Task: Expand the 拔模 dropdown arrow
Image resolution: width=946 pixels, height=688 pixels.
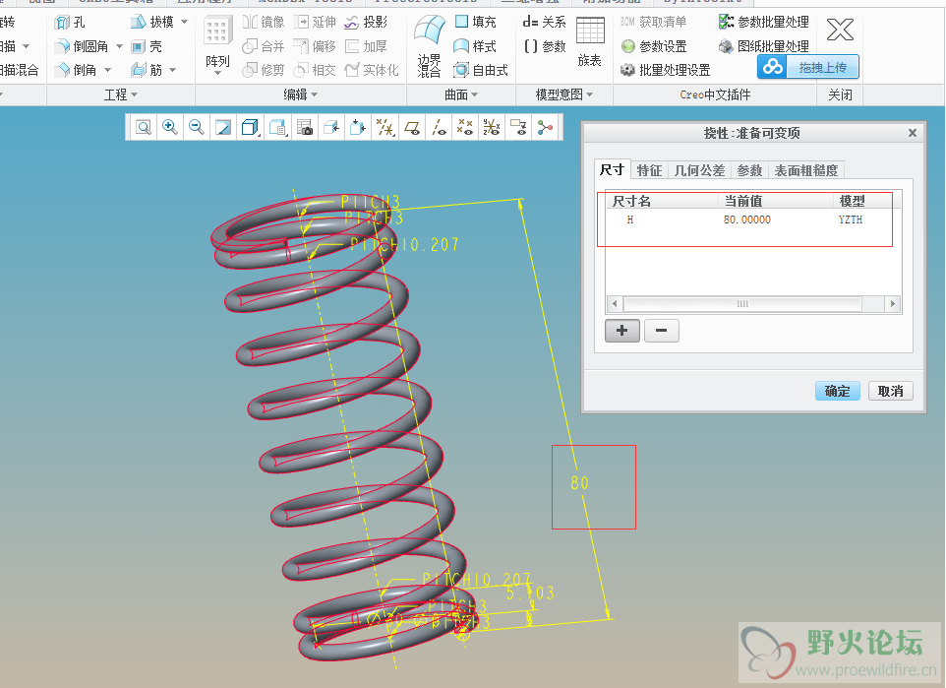Action: click(185, 23)
